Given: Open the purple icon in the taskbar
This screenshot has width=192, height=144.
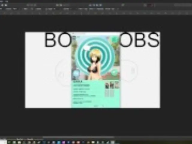Looking at the screenshot, I should click(64, 142).
